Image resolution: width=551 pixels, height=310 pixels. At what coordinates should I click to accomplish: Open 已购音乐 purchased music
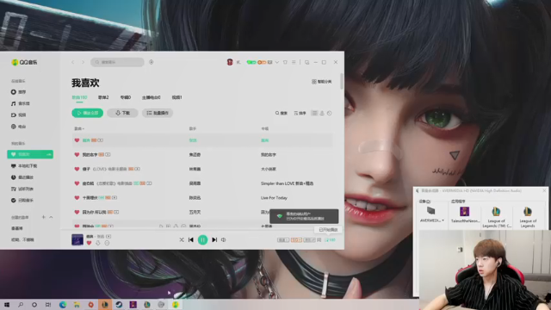pos(22,201)
